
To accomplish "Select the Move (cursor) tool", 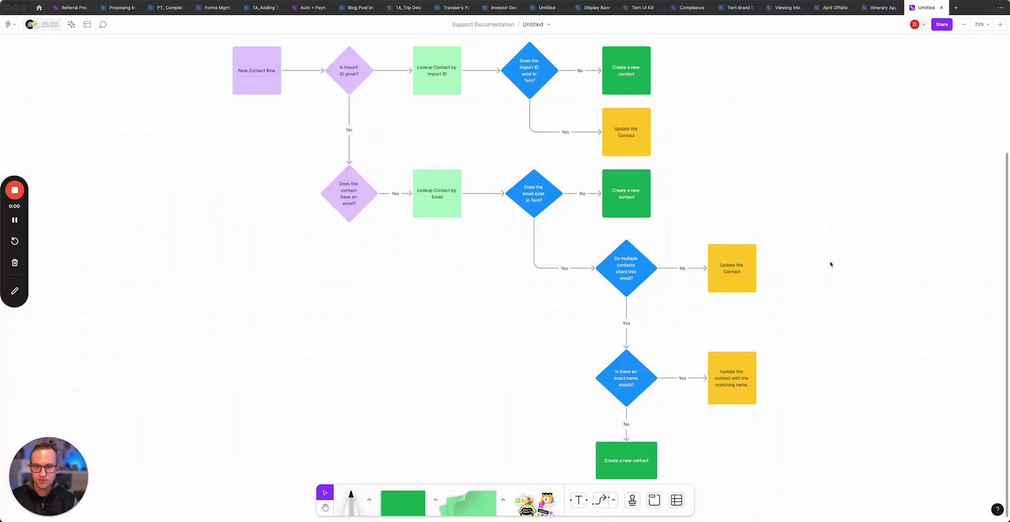I will point(325,493).
